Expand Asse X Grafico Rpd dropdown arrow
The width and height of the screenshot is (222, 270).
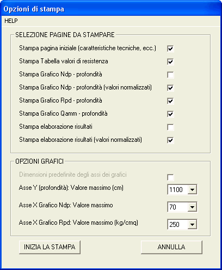point(192,225)
